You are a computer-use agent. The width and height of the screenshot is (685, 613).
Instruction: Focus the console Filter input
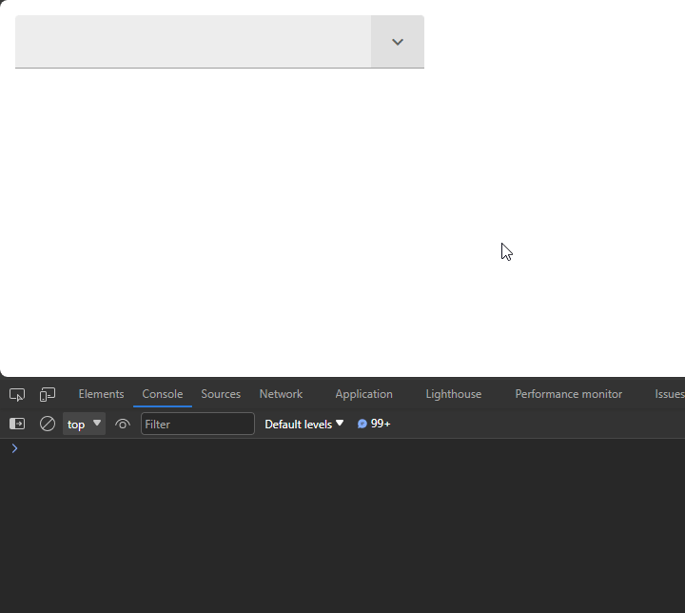point(198,424)
